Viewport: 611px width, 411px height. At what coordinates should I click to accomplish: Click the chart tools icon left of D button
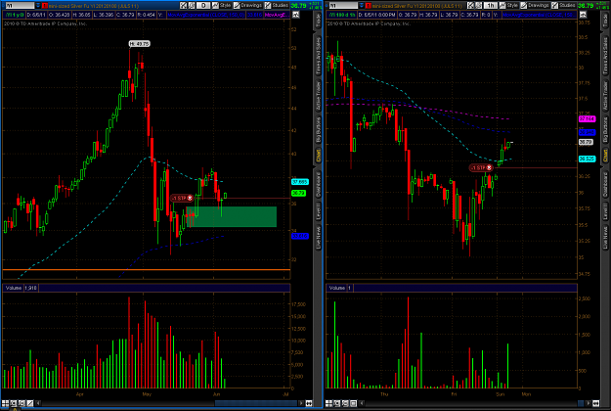183,6
